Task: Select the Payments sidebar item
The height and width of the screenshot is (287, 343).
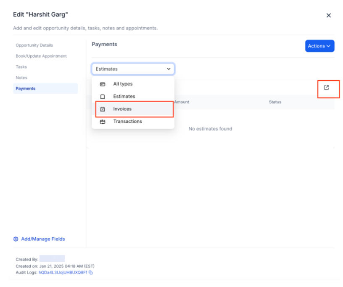Action: (26, 89)
